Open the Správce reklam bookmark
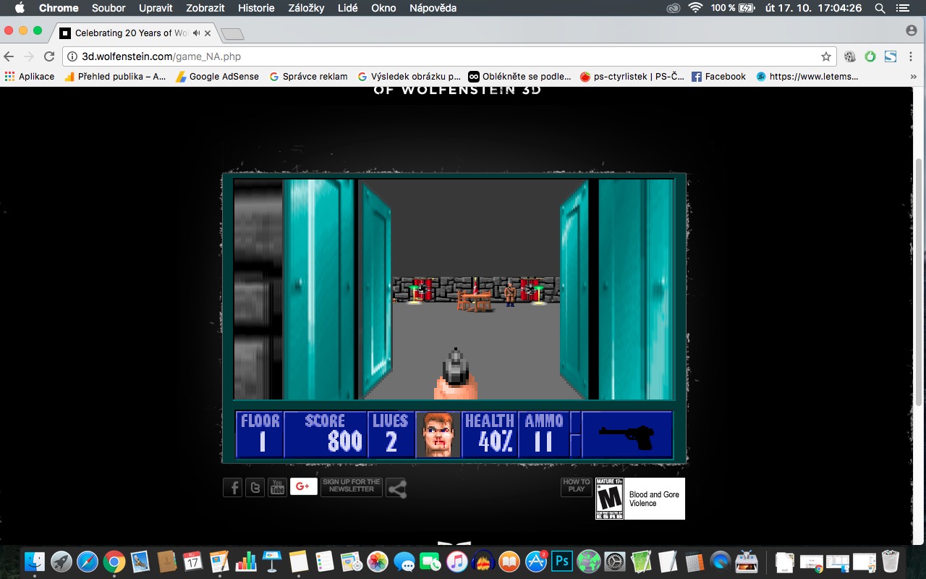 [308, 76]
